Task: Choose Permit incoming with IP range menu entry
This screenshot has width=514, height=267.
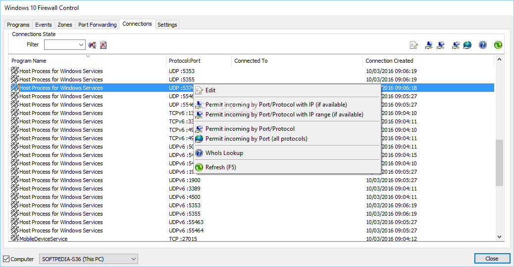Action: click(287, 114)
